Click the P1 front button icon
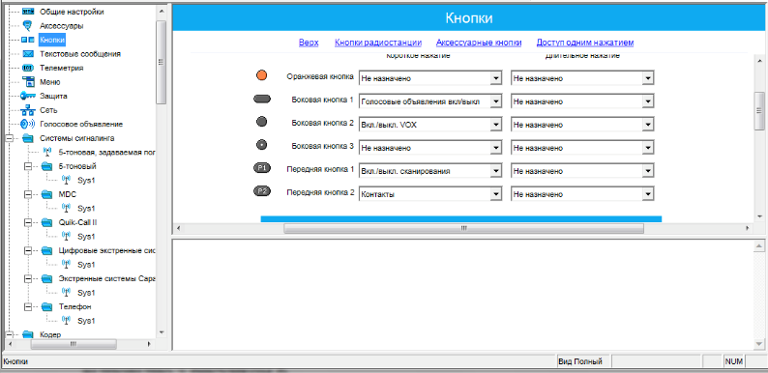 coord(262,168)
